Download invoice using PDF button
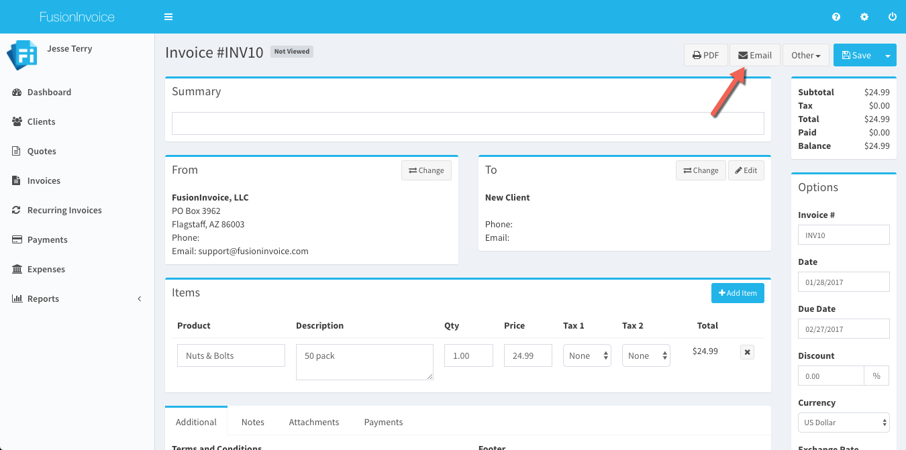The height and width of the screenshot is (450, 906). (x=705, y=55)
